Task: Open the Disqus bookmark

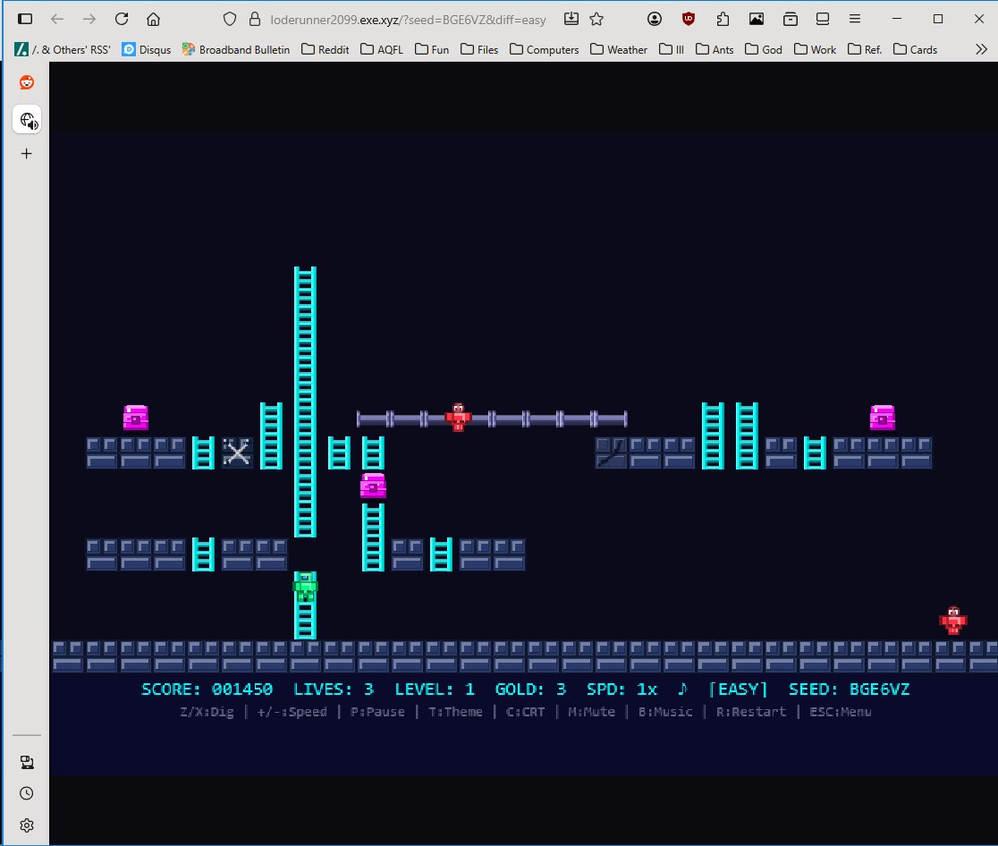Action: (x=147, y=49)
